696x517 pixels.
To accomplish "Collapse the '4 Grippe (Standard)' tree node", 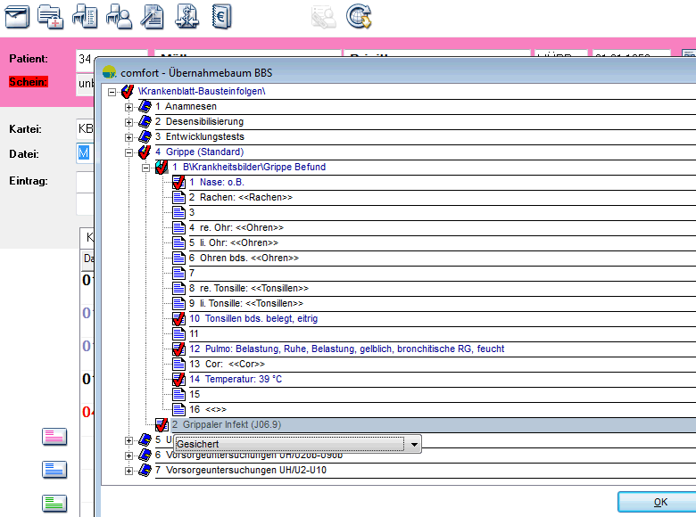I will [128, 152].
